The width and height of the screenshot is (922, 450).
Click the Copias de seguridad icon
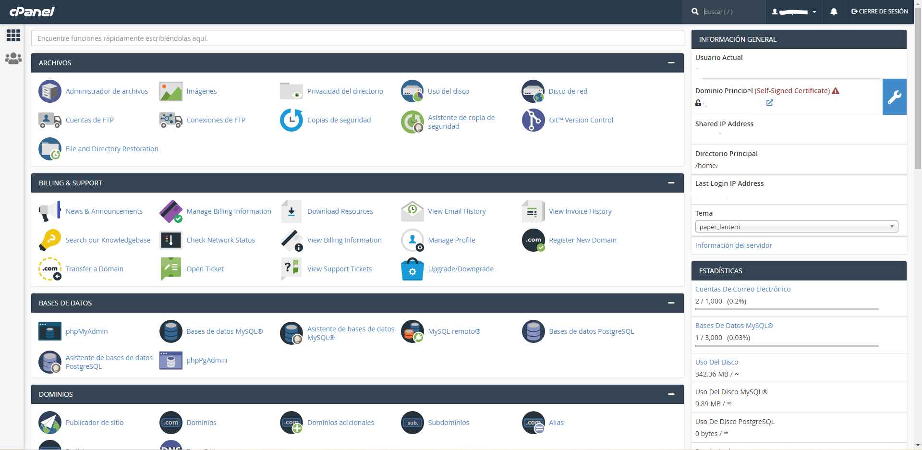(291, 120)
